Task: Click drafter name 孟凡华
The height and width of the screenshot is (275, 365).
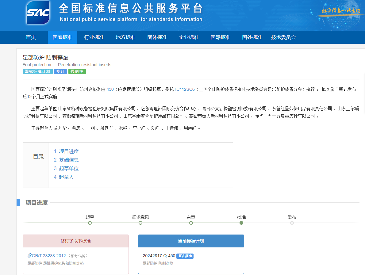Action: coord(60,128)
